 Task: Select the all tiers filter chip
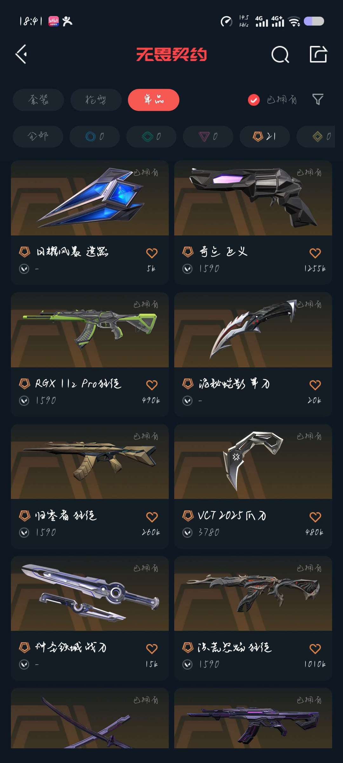(38, 136)
